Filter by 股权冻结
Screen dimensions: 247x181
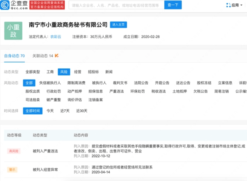click(204, 83)
